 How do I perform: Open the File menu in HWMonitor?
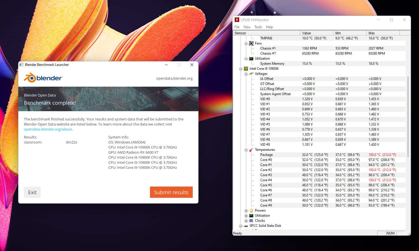[237, 27]
